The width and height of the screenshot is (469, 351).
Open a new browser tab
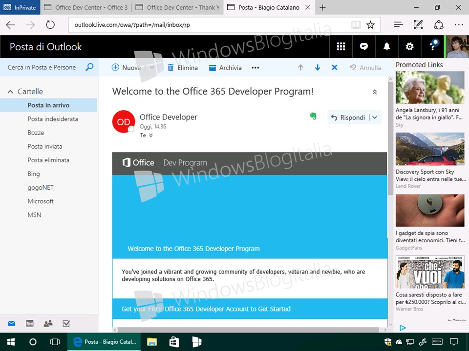click(x=322, y=7)
